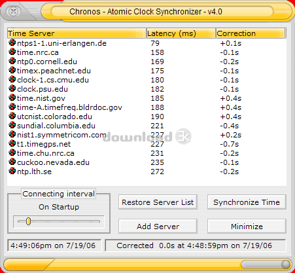The width and height of the screenshot is (295, 273).
Task: Click the server icon beside ntps1-1.uni-erlangen.de
Action: 12,43
